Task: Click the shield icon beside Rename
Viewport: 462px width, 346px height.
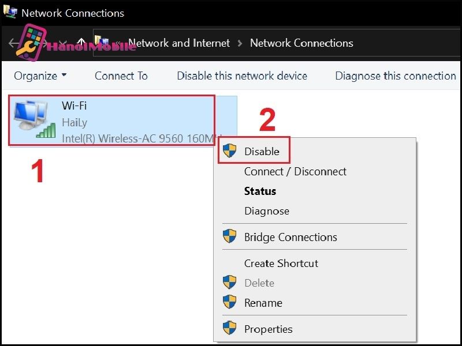Action: tap(229, 302)
